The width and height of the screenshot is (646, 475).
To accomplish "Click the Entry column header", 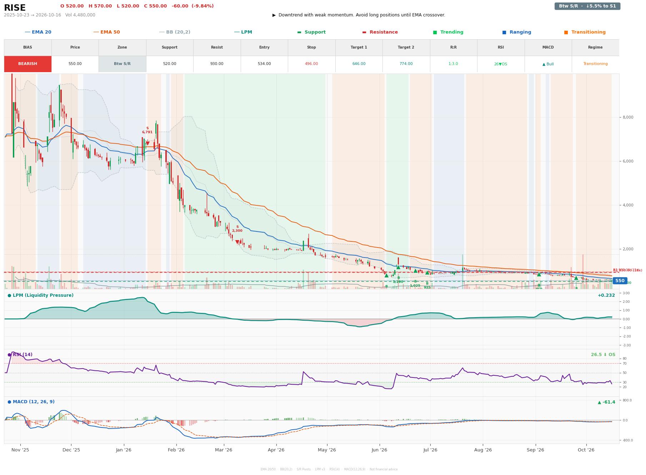I will 264,47.
